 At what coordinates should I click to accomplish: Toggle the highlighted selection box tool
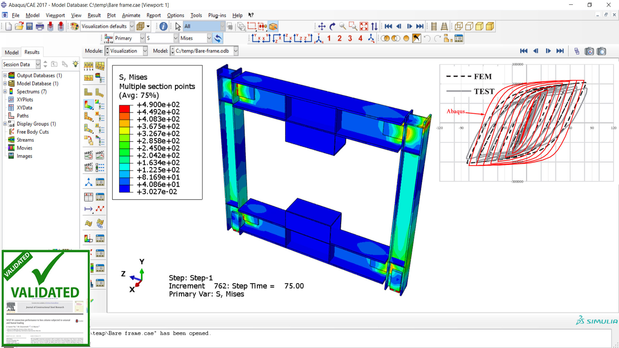click(x=251, y=26)
